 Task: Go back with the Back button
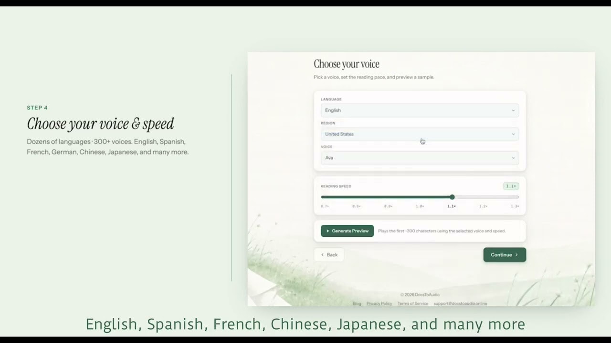tap(329, 255)
